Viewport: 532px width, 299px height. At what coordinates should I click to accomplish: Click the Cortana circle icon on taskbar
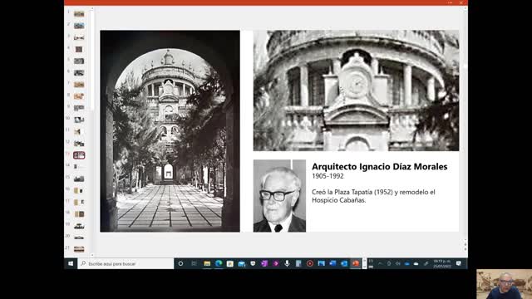coord(180,263)
